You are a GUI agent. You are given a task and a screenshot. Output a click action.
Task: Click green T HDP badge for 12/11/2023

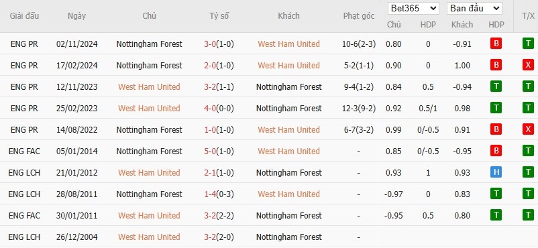click(496, 86)
